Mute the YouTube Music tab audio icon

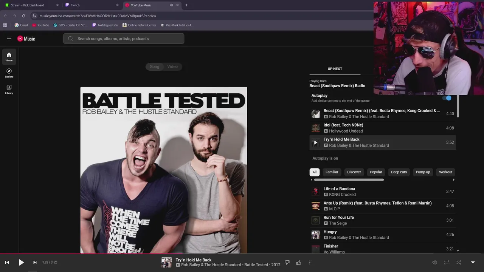[x=171, y=5]
